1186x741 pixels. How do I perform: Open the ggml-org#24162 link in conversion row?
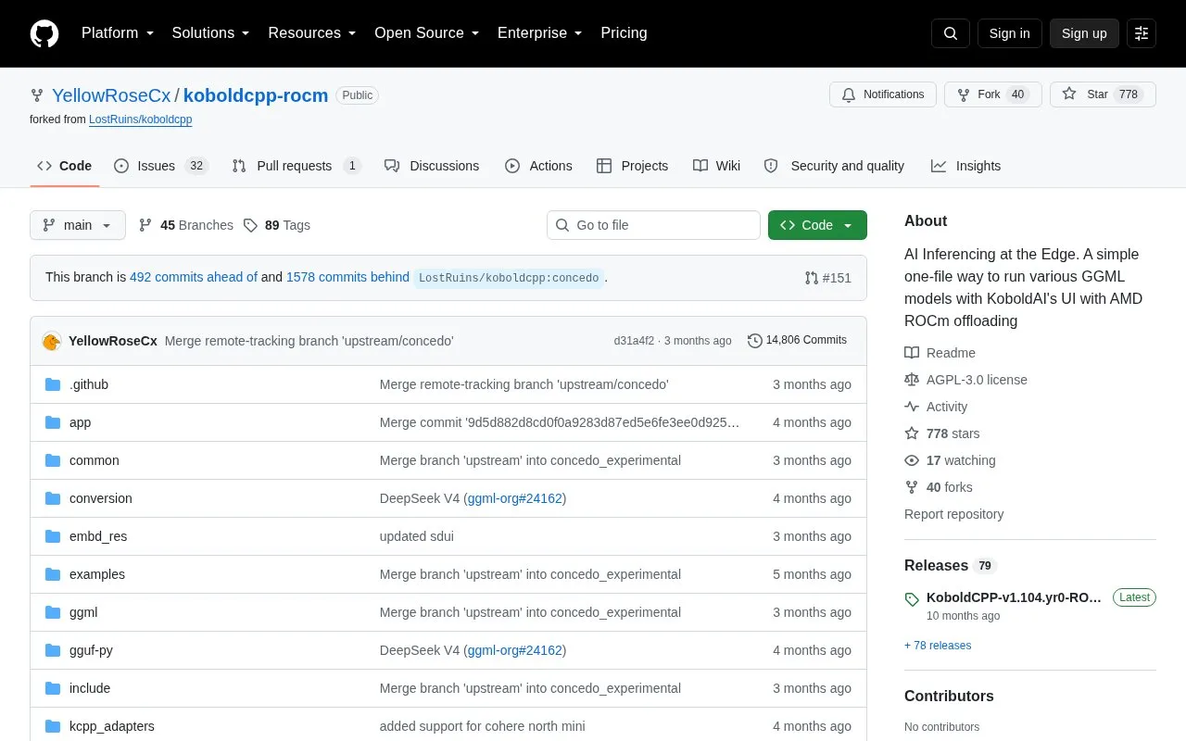[x=515, y=498]
